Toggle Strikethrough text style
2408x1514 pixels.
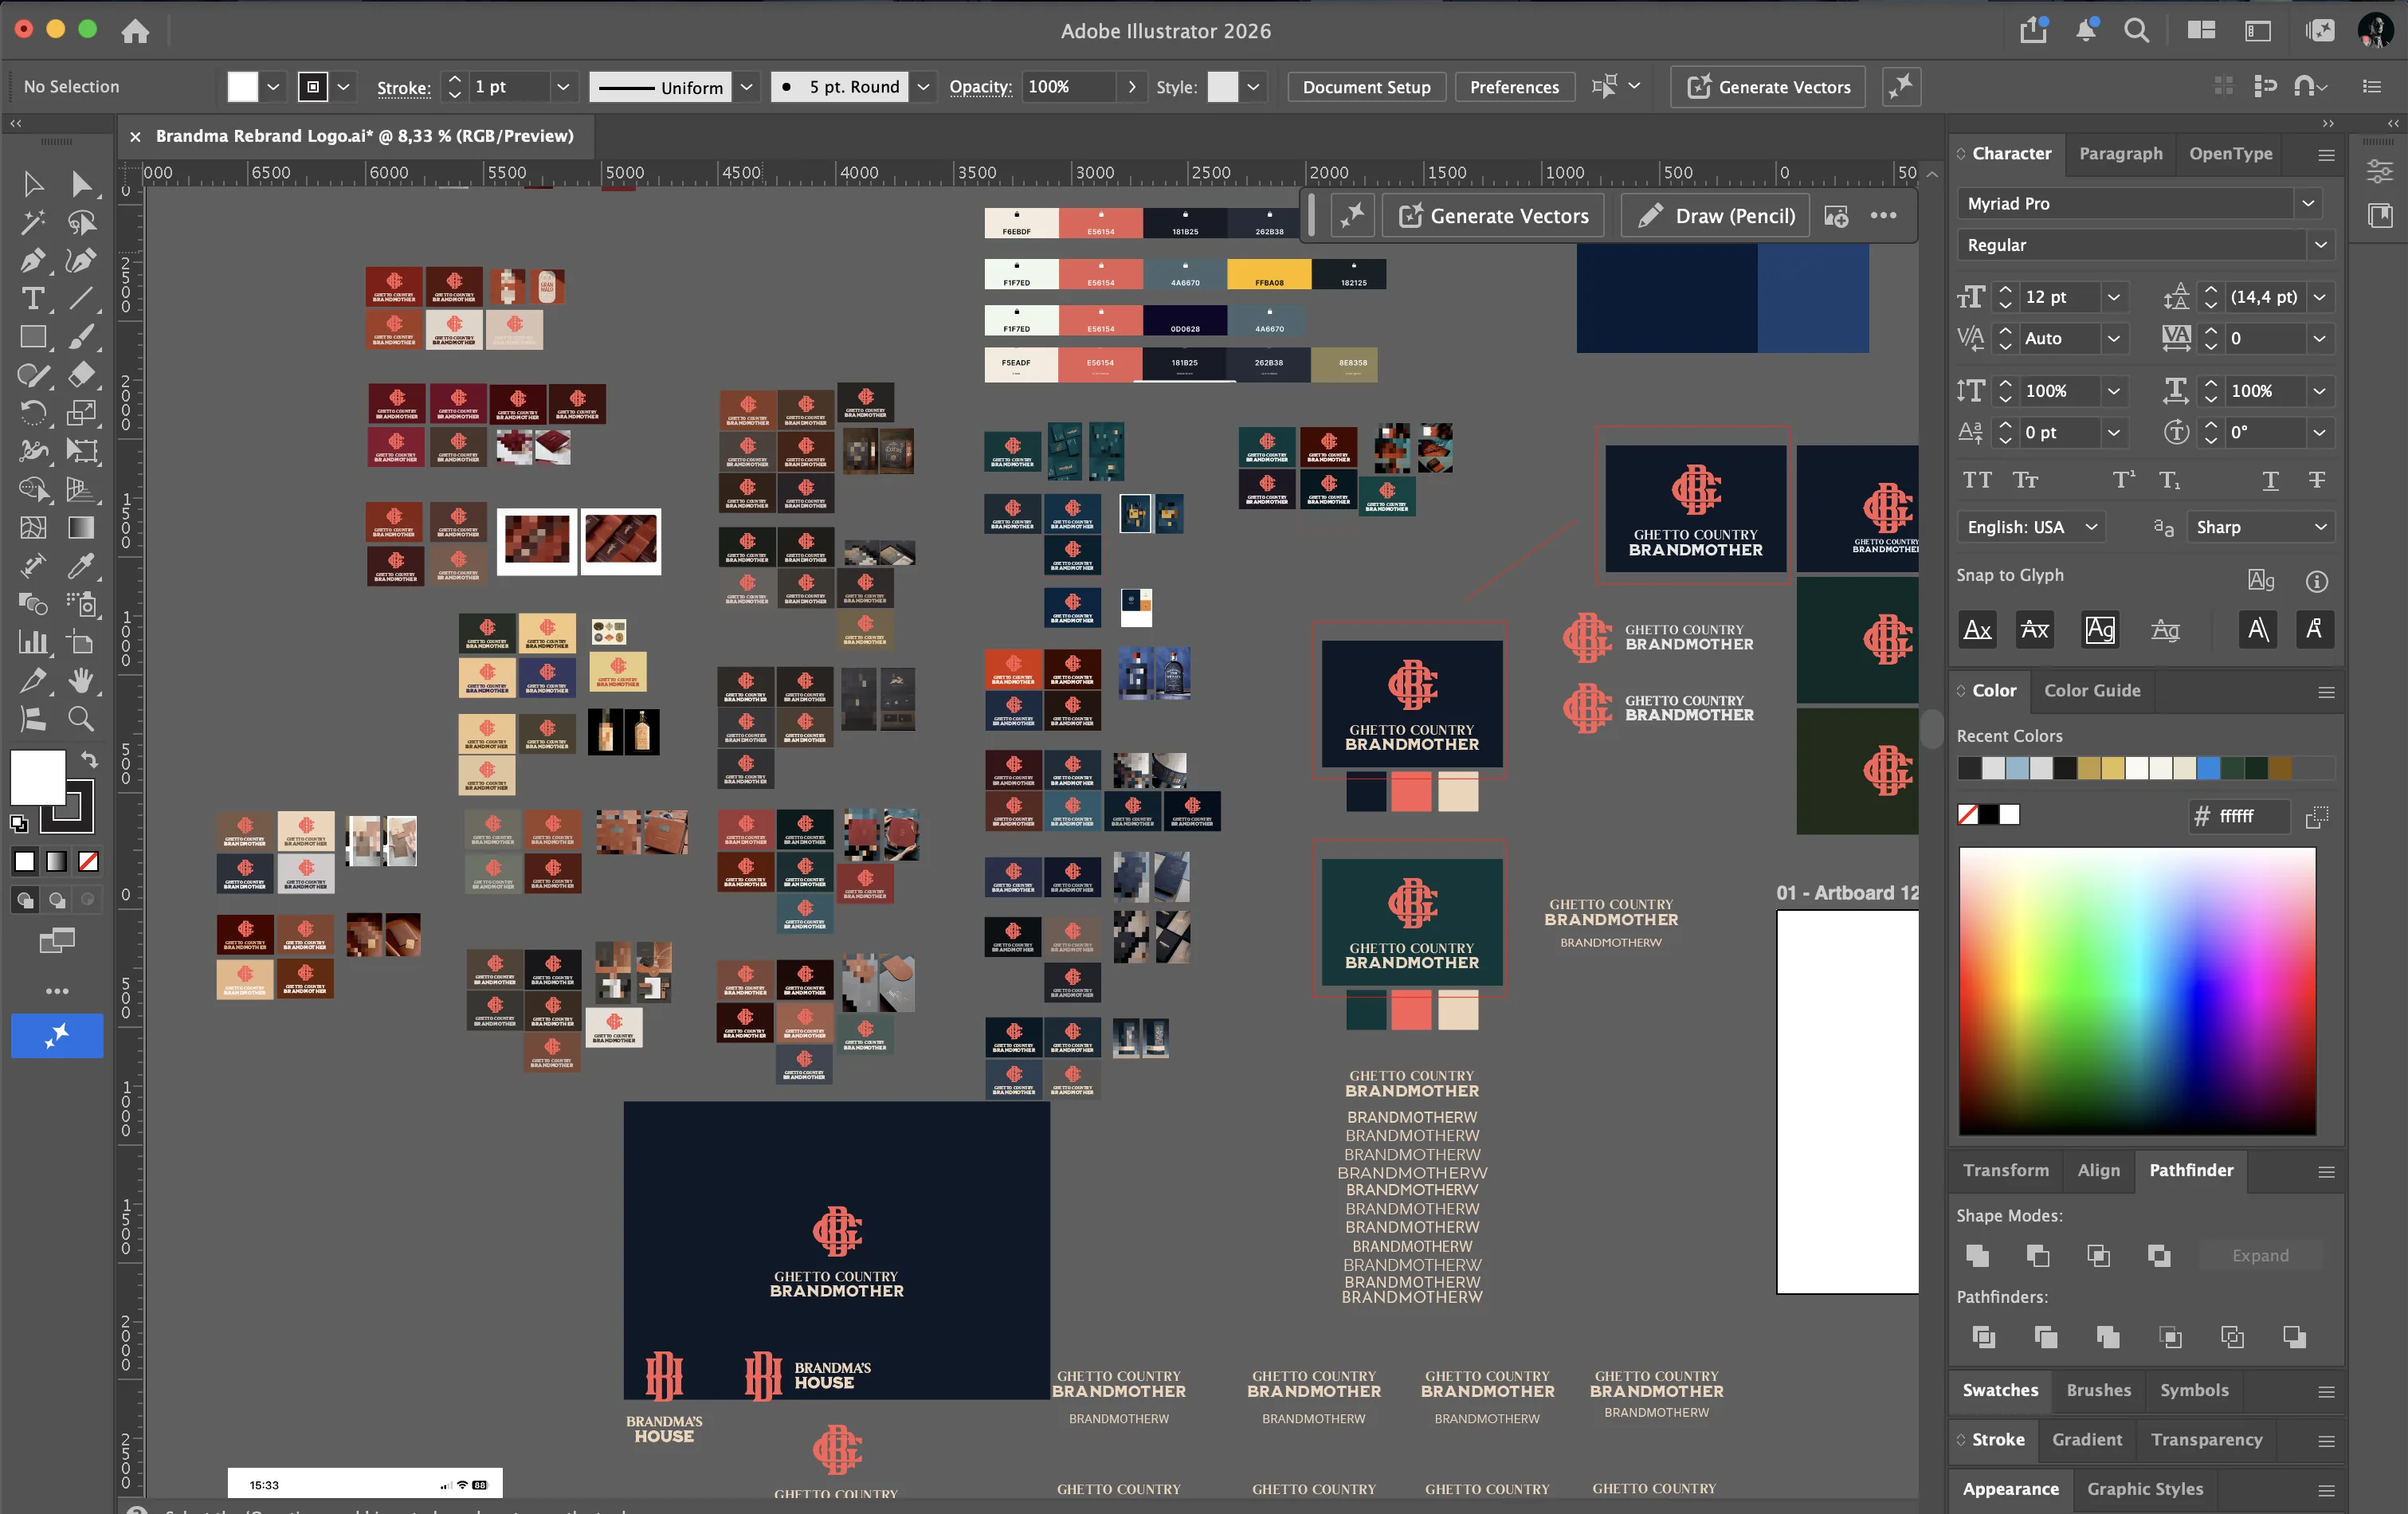(x=2317, y=480)
